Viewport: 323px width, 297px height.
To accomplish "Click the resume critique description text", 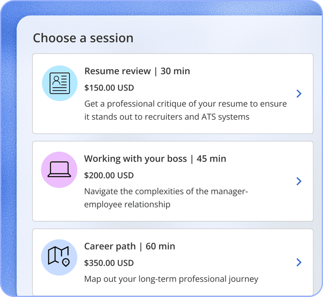I will click(x=186, y=111).
